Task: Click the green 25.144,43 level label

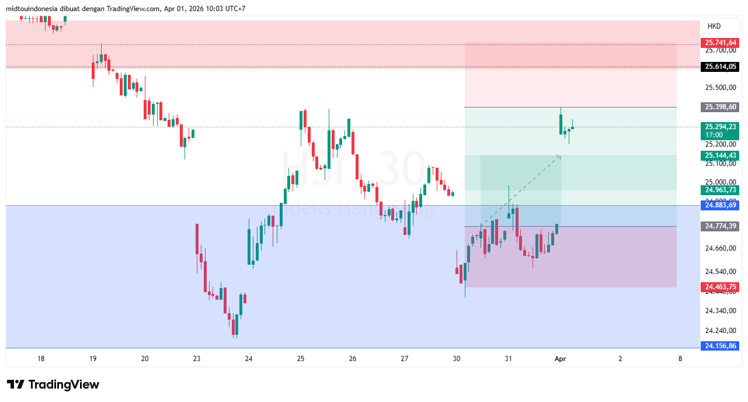Action: [x=721, y=156]
